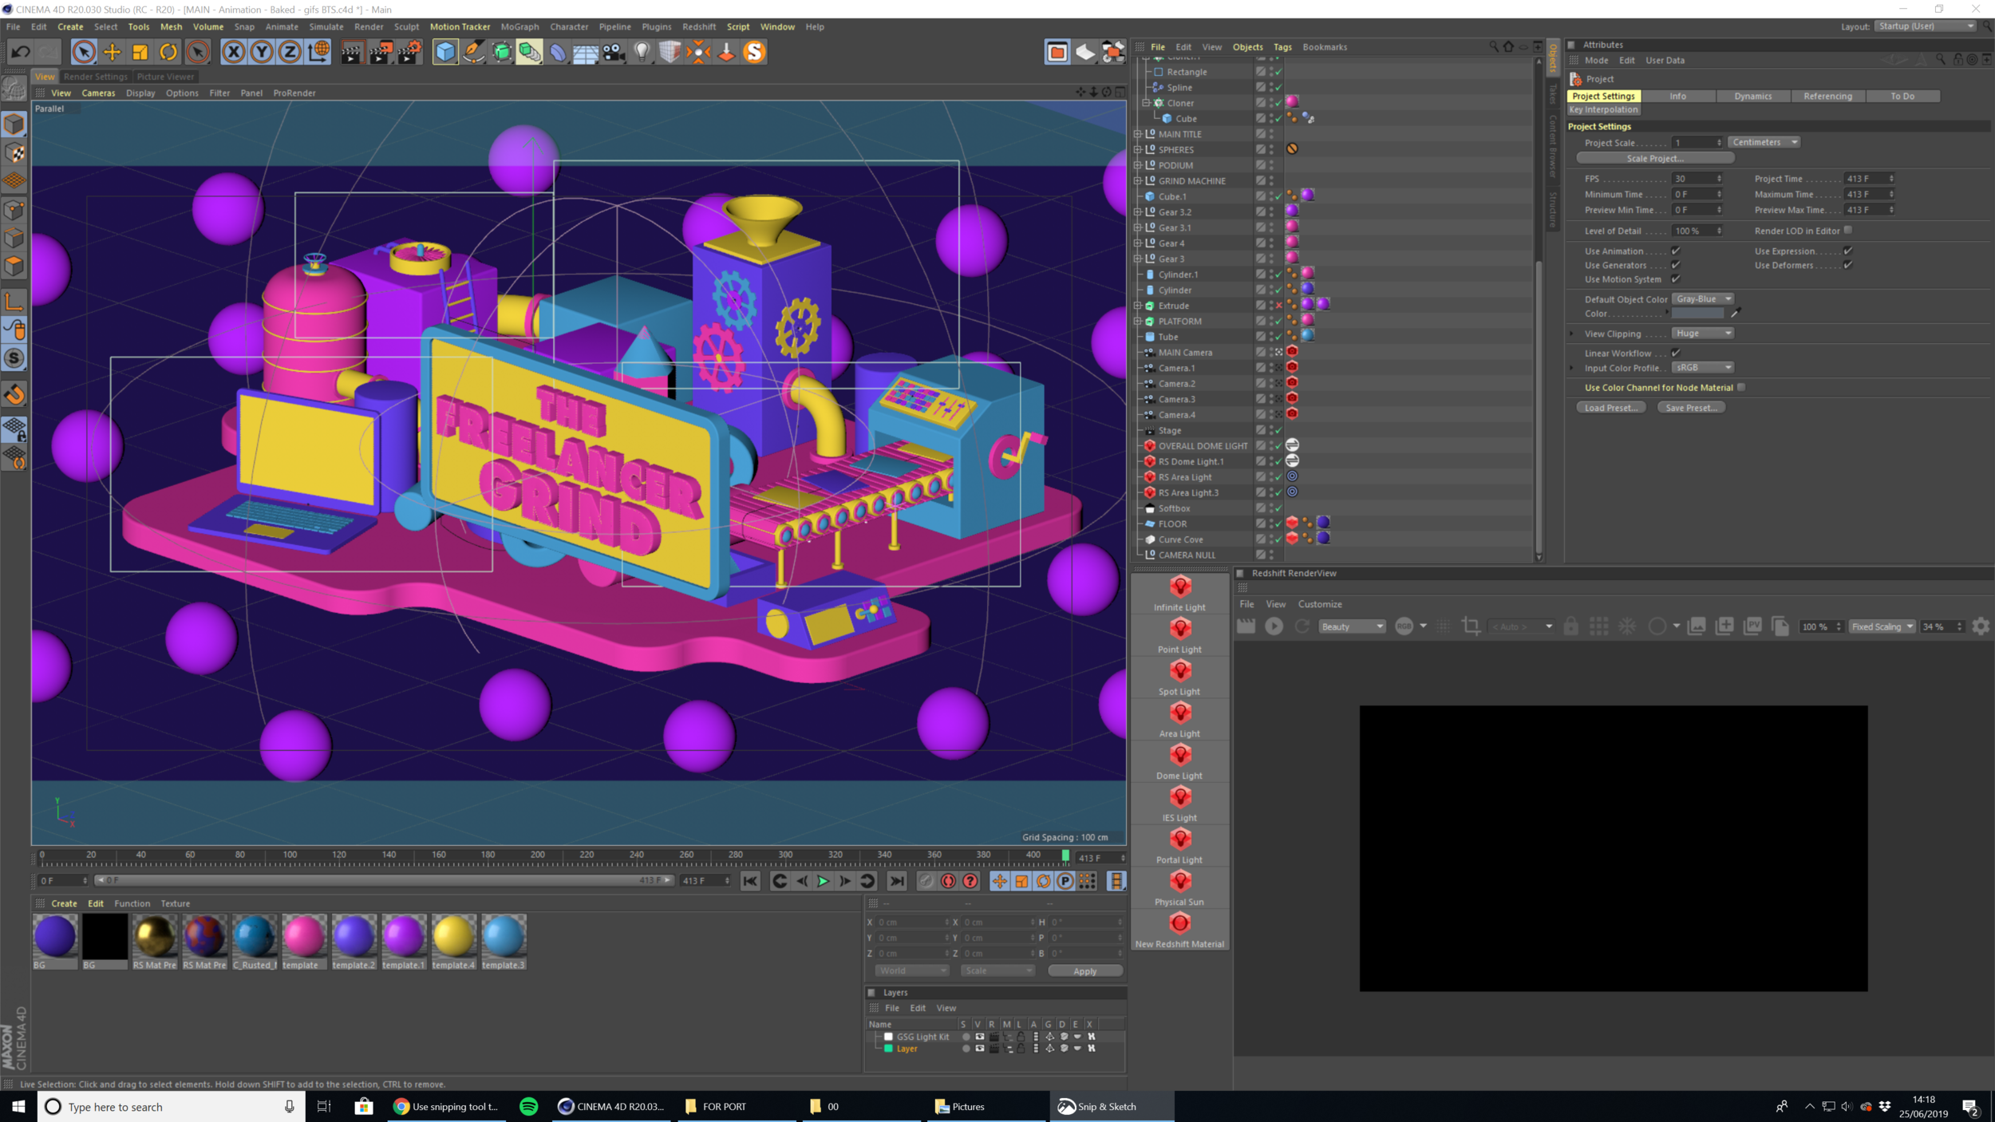Click the orange S plugin icon
This screenshot has width=1995, height=1122.
754,53
